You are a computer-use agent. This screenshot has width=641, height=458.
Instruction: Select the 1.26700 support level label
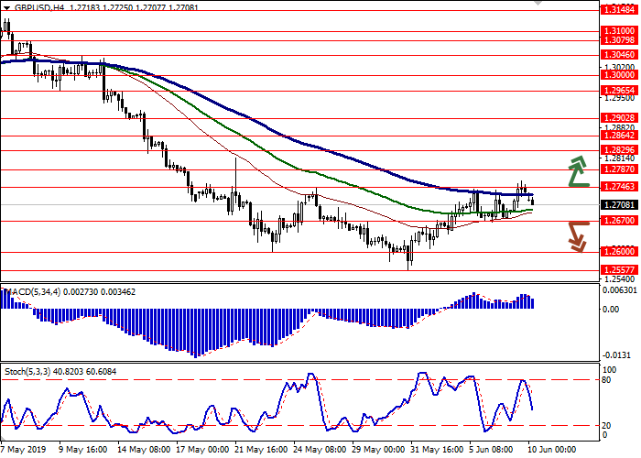619,221
